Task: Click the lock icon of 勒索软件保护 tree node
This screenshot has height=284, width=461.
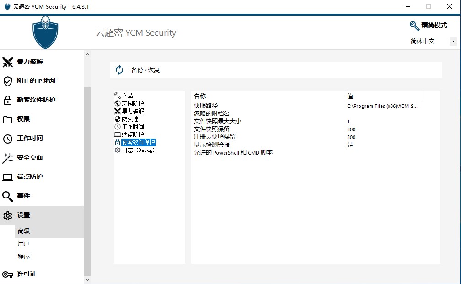Action: pos(117,142)
